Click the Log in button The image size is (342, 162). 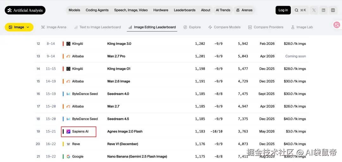point(283,10)
